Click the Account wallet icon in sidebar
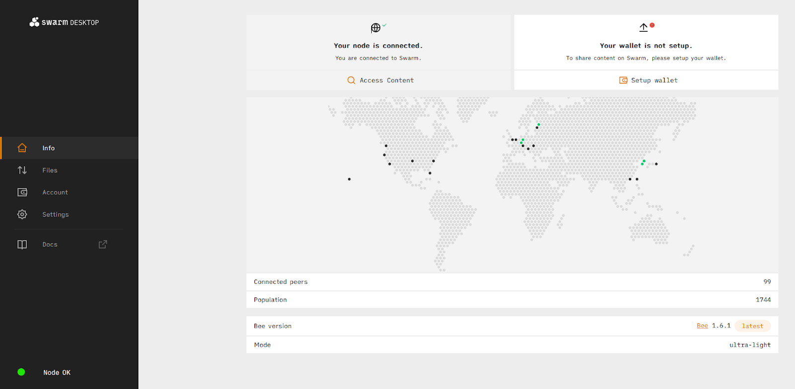Screen dimensions: 795x389 pyautogui.click(x=22, y=193)
